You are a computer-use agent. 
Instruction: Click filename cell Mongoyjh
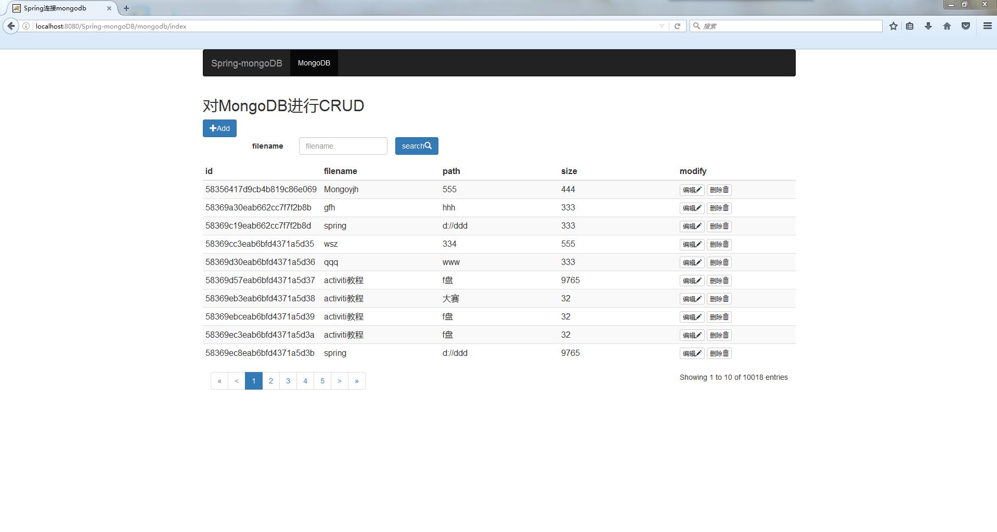[341, 190]
